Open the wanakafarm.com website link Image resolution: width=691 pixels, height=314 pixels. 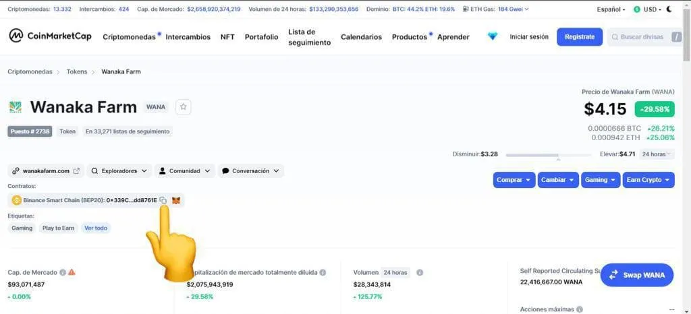[x=46, y=170]
